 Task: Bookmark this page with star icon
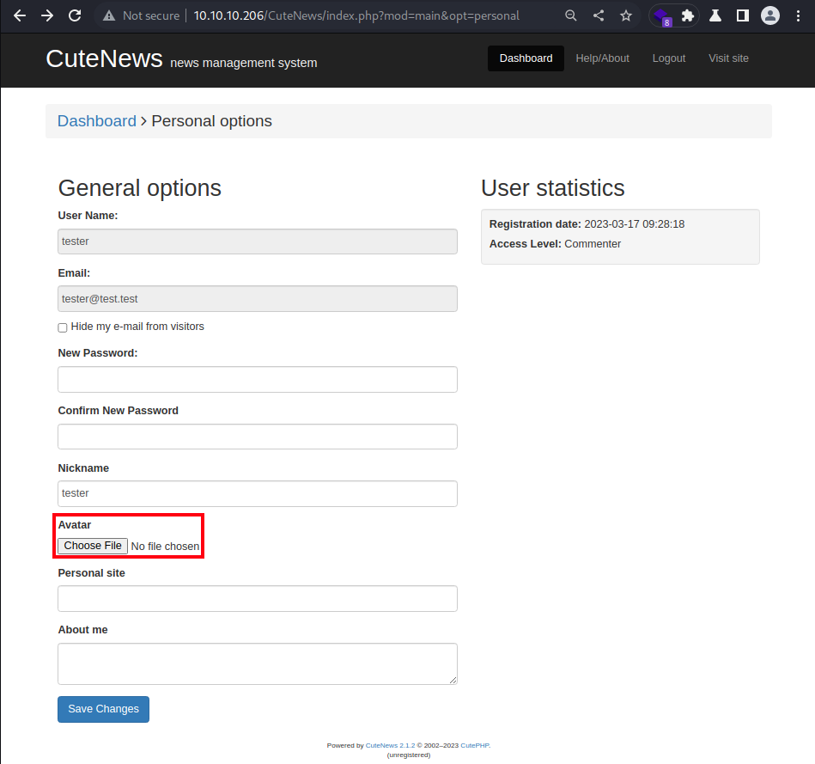pyautogui.click(x=626, y=15)
